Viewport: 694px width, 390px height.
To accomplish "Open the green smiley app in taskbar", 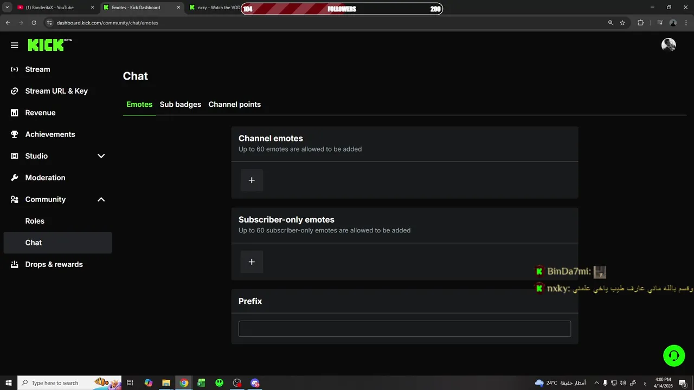I will pos(219,383).
